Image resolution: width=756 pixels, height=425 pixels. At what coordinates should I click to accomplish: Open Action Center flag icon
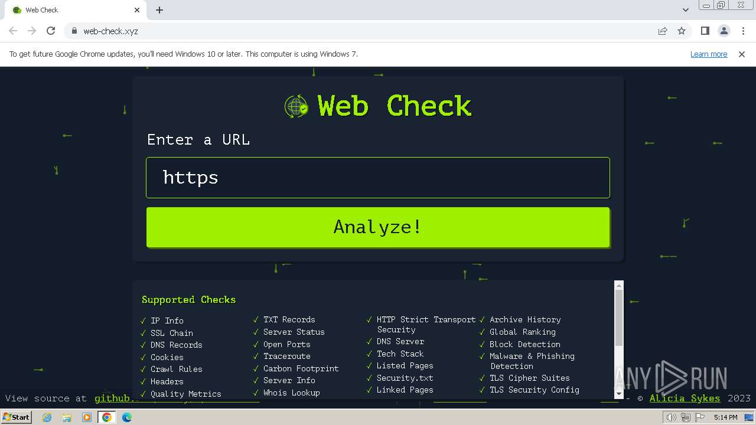pyautogui.click(x=700, y=417)
